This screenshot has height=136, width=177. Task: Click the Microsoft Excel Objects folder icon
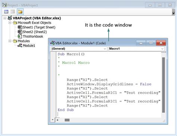click(15, 23)
